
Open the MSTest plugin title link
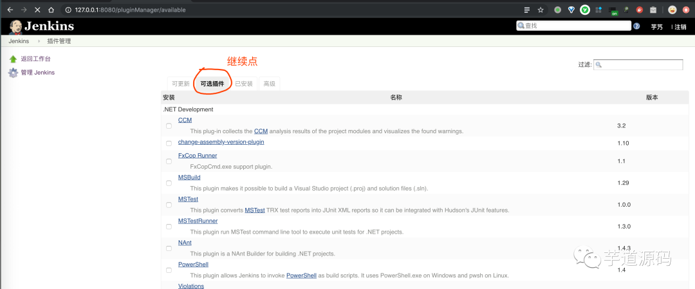point(188,199)
